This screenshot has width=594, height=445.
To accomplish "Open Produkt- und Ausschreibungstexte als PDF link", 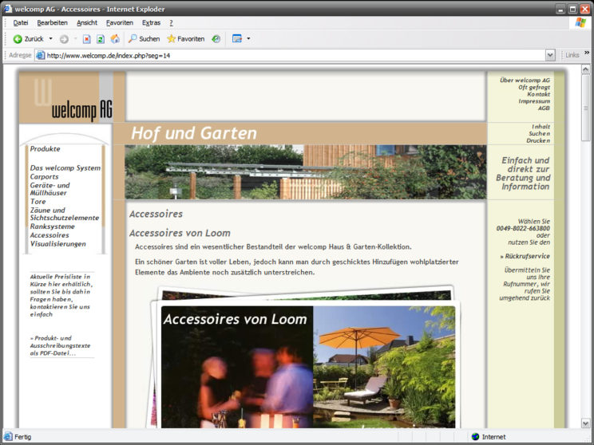I will (61, 345).
